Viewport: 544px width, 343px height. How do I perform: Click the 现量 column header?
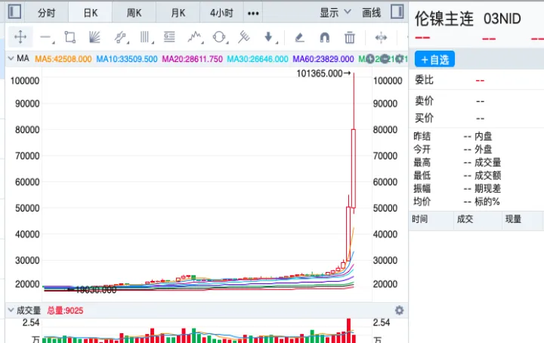[513, 219]
